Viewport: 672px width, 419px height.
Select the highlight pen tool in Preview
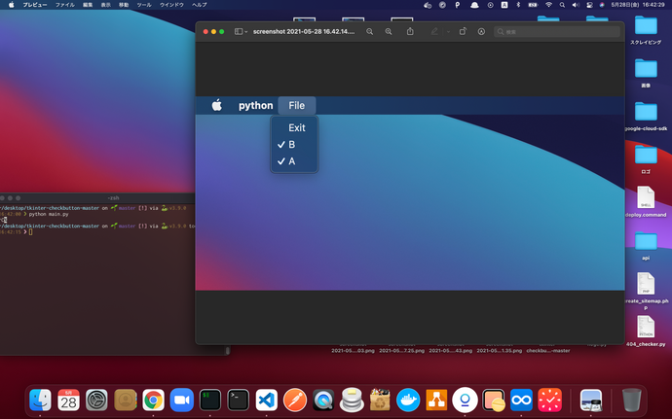click(434, 32)
